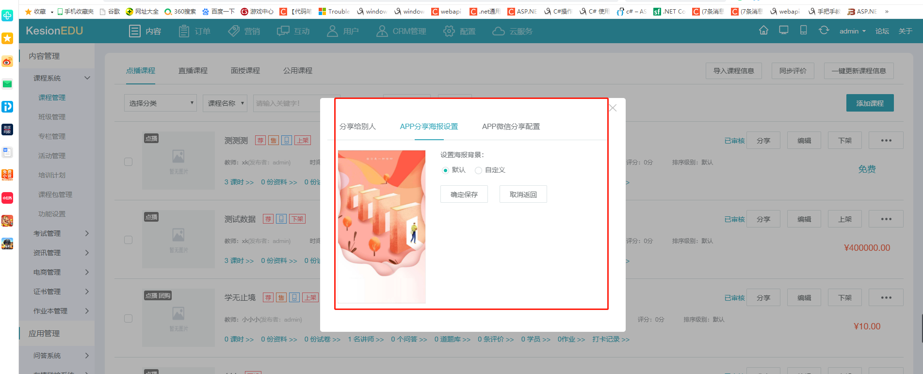This screenshot has width=923, height=374.
Task: Close the share dialog with X icon
Action: click(613, 108)
